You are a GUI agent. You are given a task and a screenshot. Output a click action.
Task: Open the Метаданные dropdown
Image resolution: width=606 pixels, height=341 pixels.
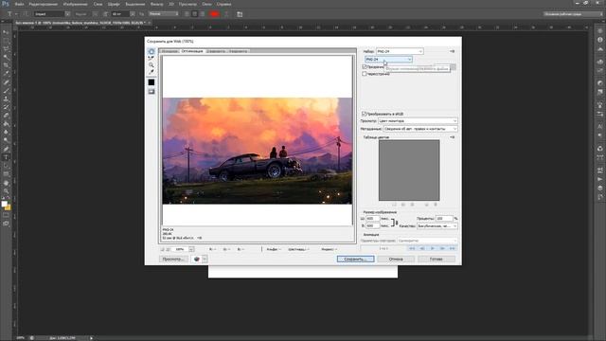coord(420,129)
